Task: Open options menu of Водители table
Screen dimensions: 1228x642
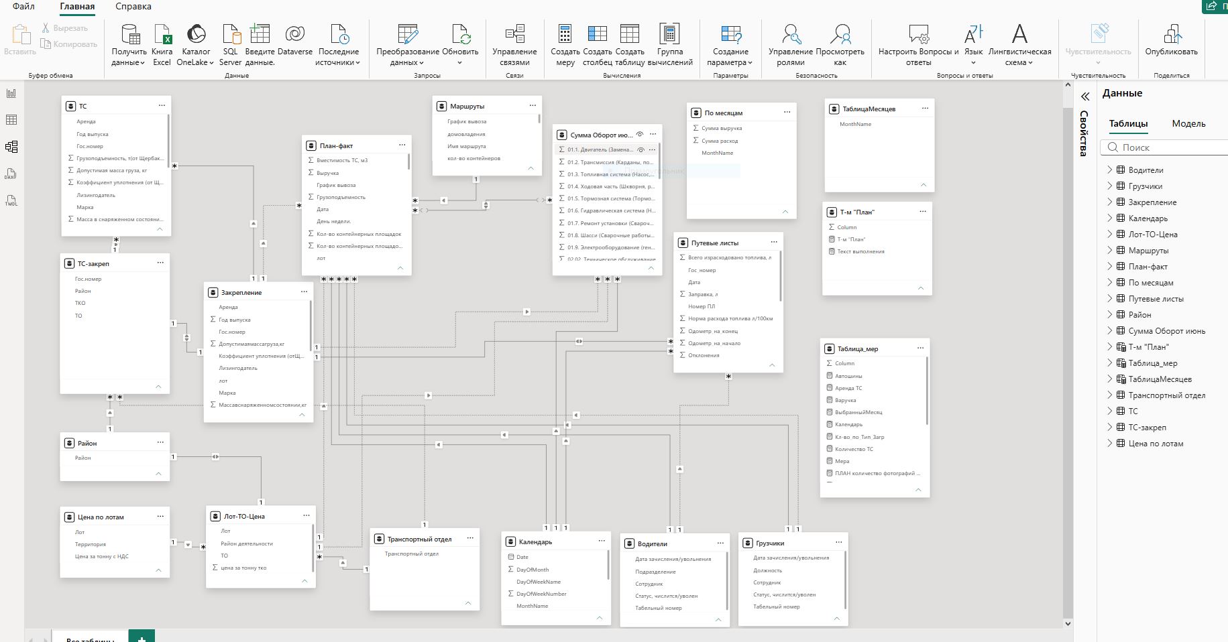Action: pos(720,543)
